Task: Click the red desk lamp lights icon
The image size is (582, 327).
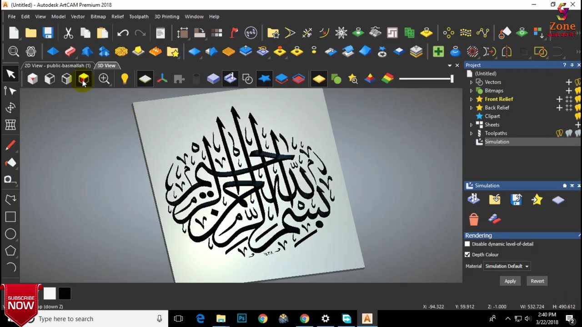Action: tap(234, 33)
